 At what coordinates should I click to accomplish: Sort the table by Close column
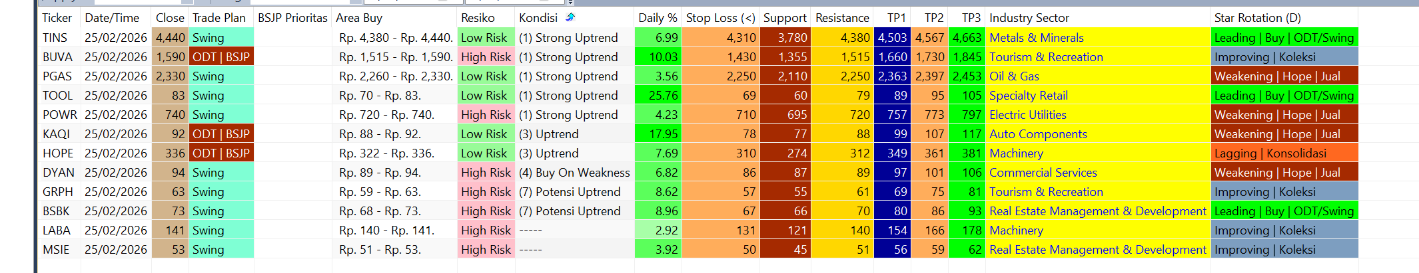point(170,18)
